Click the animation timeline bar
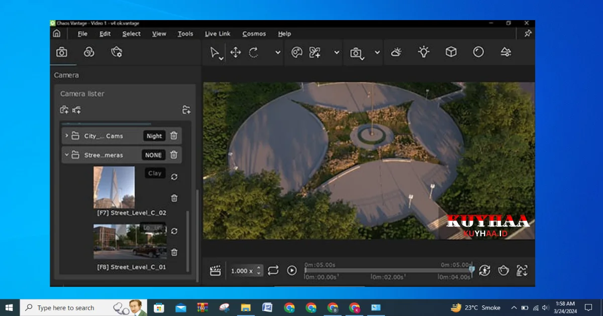Viewport: 603px width, 316px height. click(x=388, y=270)
